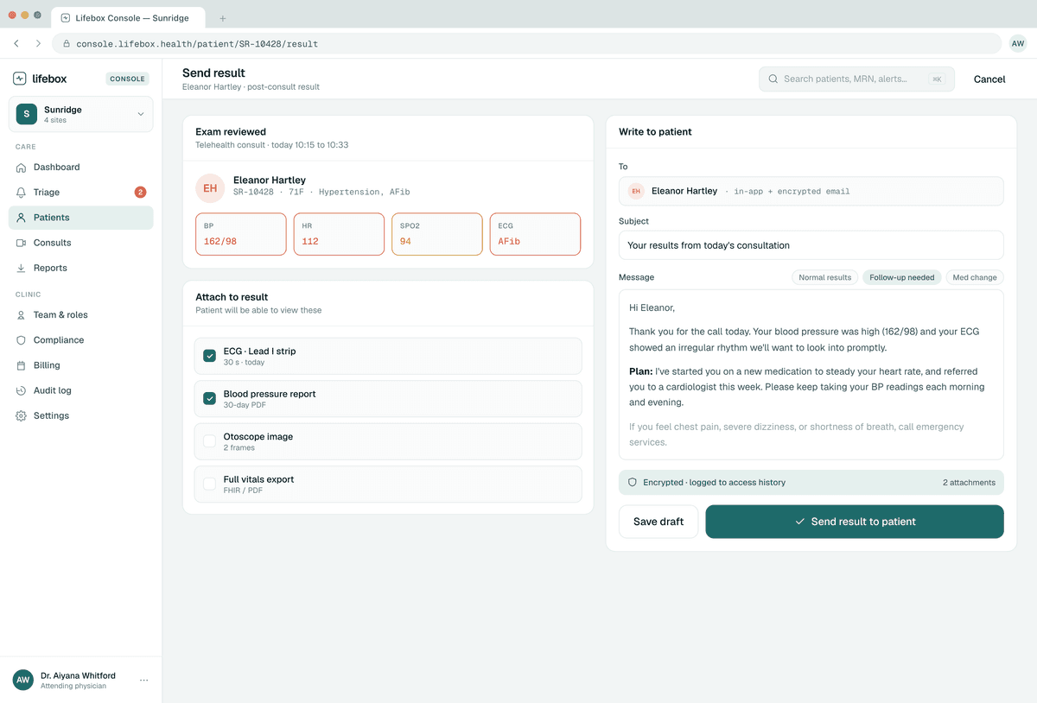Expand the Sunridge site switcher chevron
1037x703 pixels.
[141, 114]
